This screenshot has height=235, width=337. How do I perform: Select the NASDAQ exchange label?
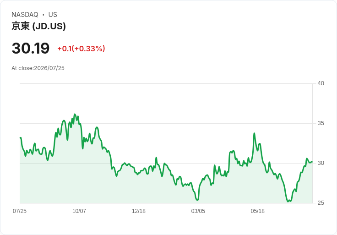[25, 15]
